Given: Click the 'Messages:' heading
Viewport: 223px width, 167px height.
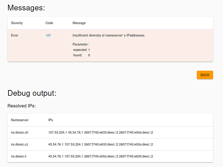Looking at the screenshot, I should (x=26, y=8).
